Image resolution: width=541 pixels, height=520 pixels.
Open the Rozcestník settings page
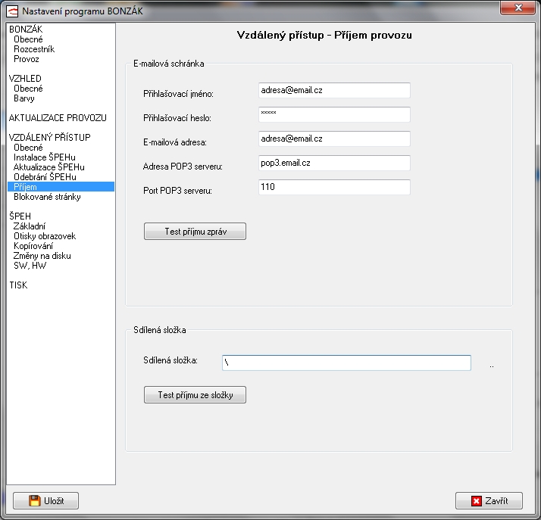(34, 49)
